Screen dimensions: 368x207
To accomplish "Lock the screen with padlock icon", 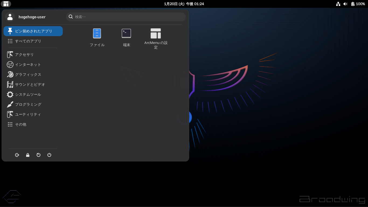I will (28, 155).
